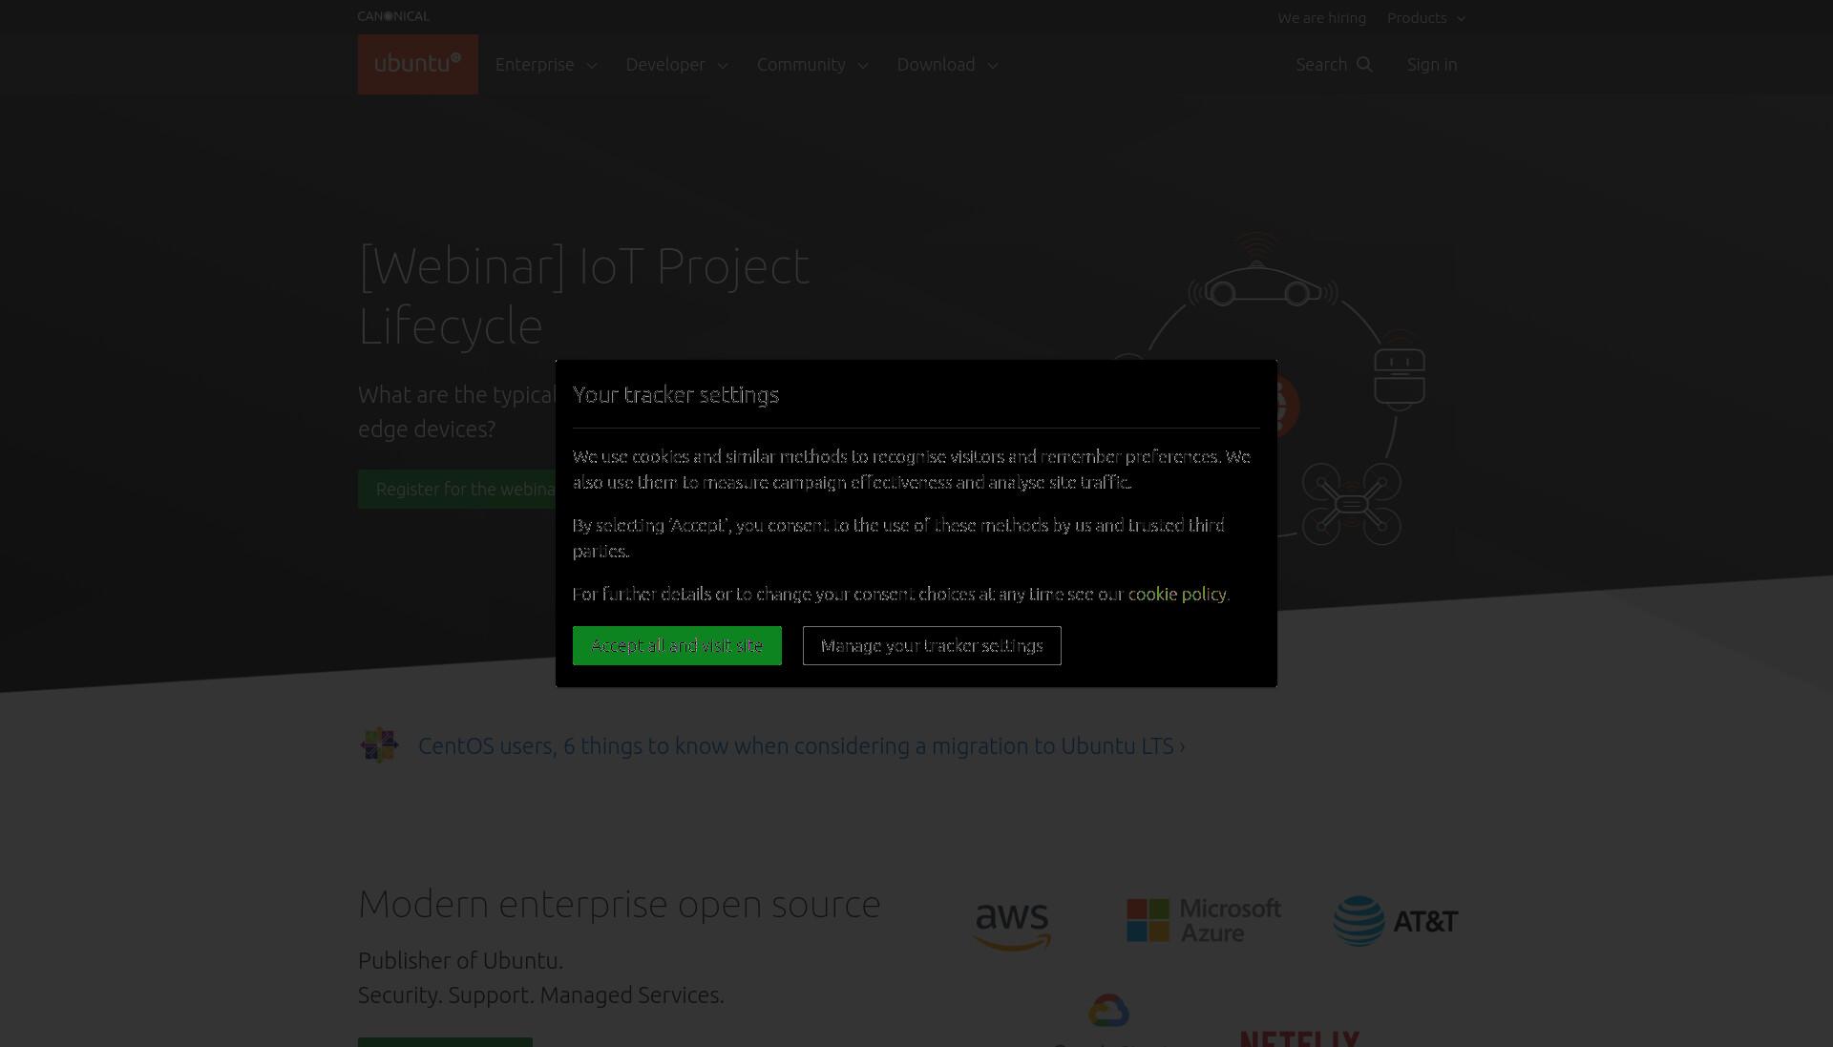Click the Microsoft Azure logo
The width and height of the screenshot is (1833, 1047).
click(1204, 920)
